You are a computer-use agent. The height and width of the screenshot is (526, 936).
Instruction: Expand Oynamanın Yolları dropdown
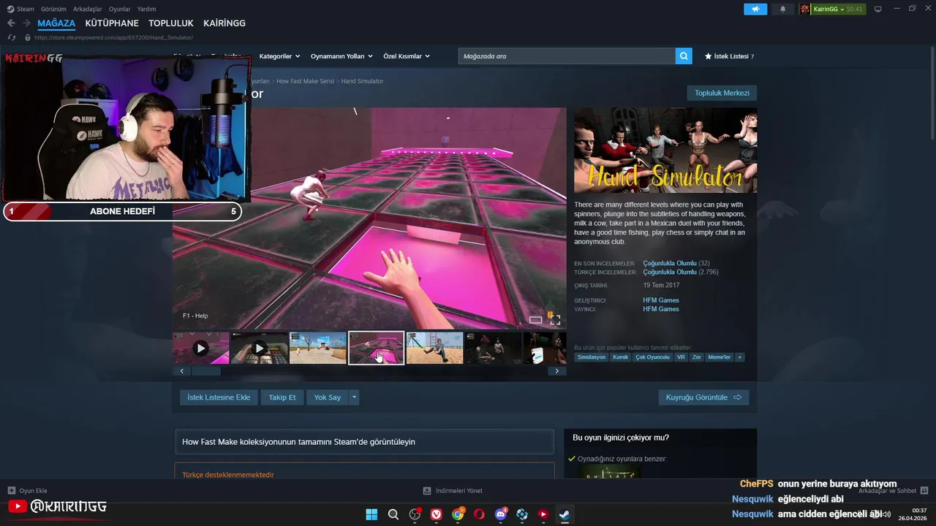tap(341, 56)
